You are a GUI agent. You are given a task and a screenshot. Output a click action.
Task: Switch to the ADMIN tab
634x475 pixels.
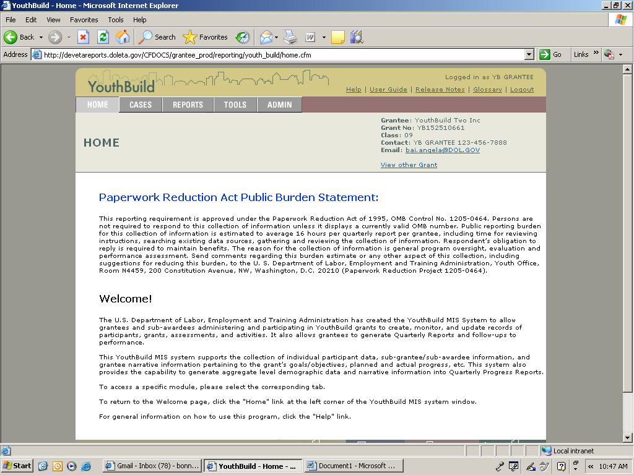point(279,105)
